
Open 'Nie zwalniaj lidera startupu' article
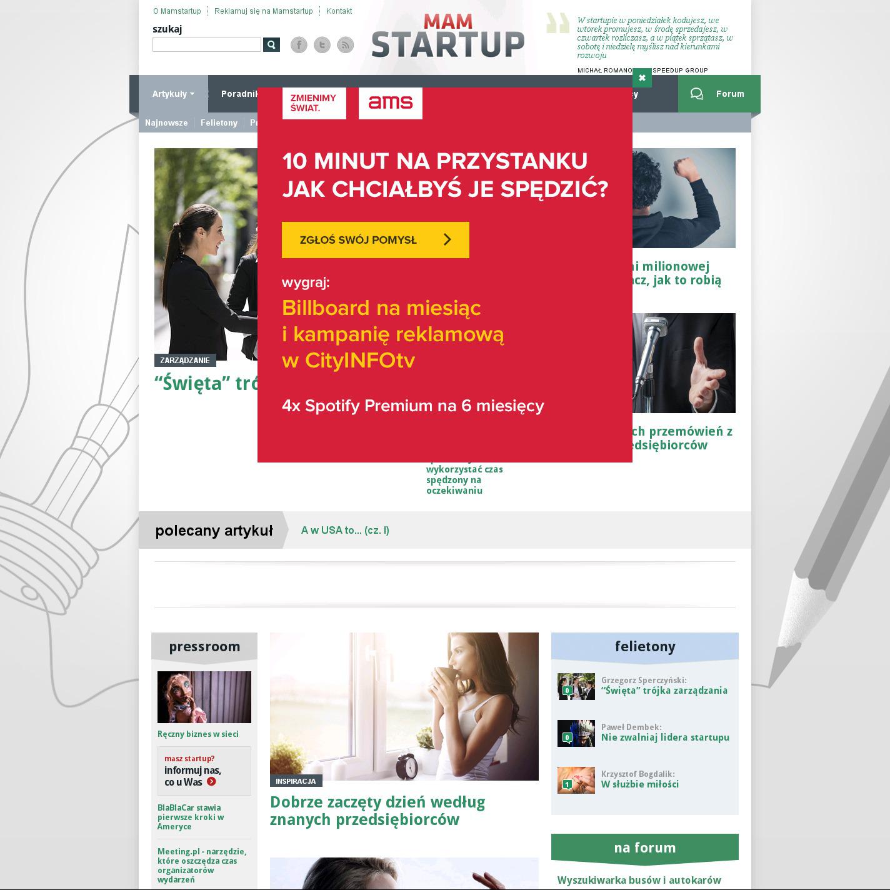click(665, 737)
